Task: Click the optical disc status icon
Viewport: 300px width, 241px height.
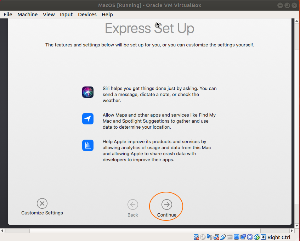Action: pyautogui.click(x=203, y=237)
